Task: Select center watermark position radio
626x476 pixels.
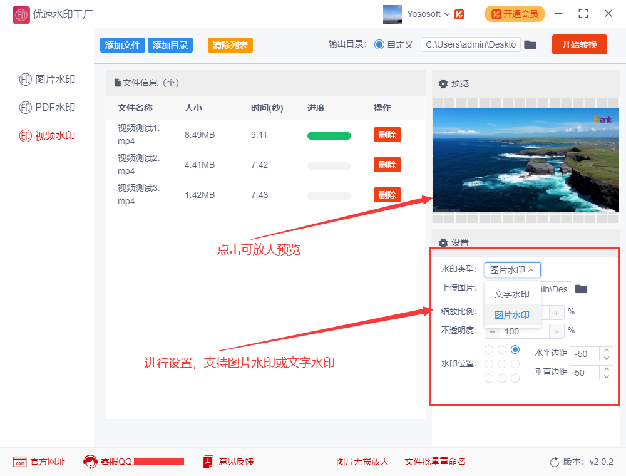Action: 502,364
